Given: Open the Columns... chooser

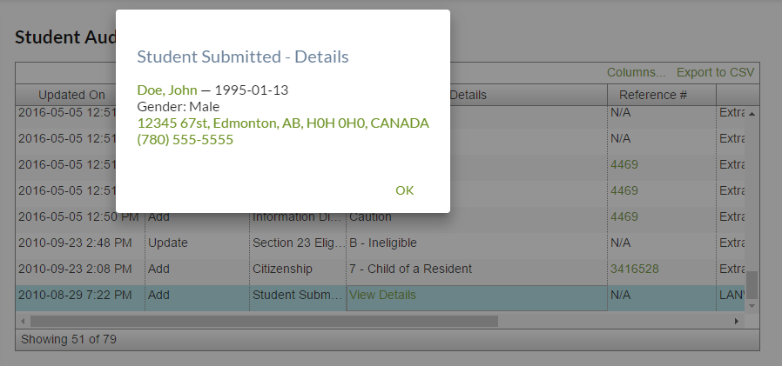Looking at the screenshot, I should coord(636,72).
